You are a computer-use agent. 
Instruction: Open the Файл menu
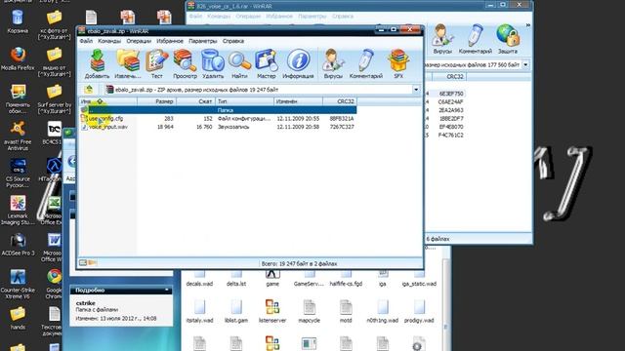[x=86, y=41]
